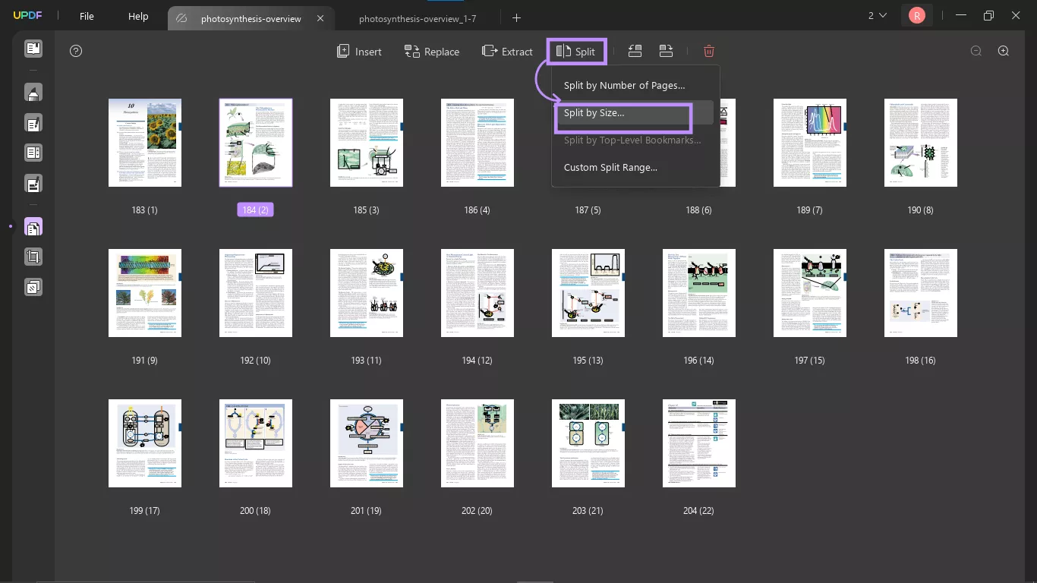Rotate pages clockwise icon
The width and height of the screenshot is (1037, 583).
pyautogui.click(x=666, y=51)
